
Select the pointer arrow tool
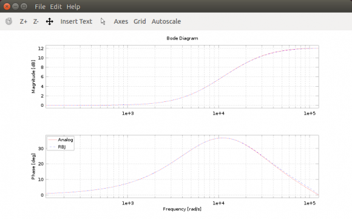[103, 22]
